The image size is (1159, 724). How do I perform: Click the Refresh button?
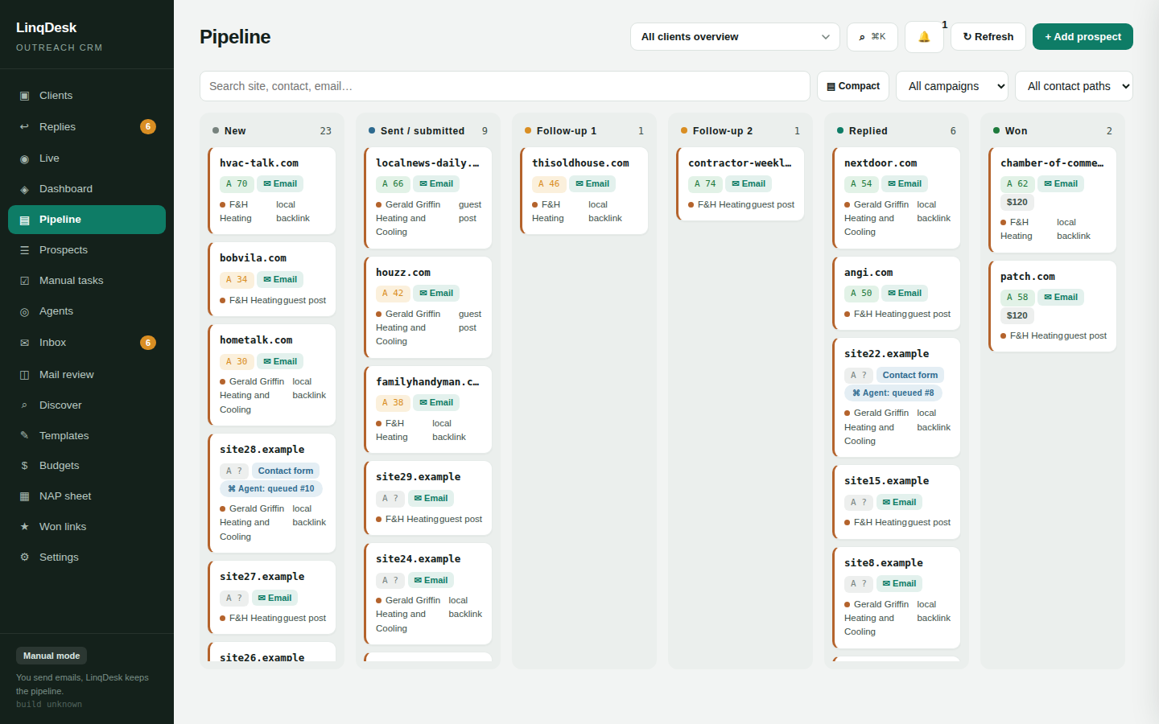tap(988, 37)
